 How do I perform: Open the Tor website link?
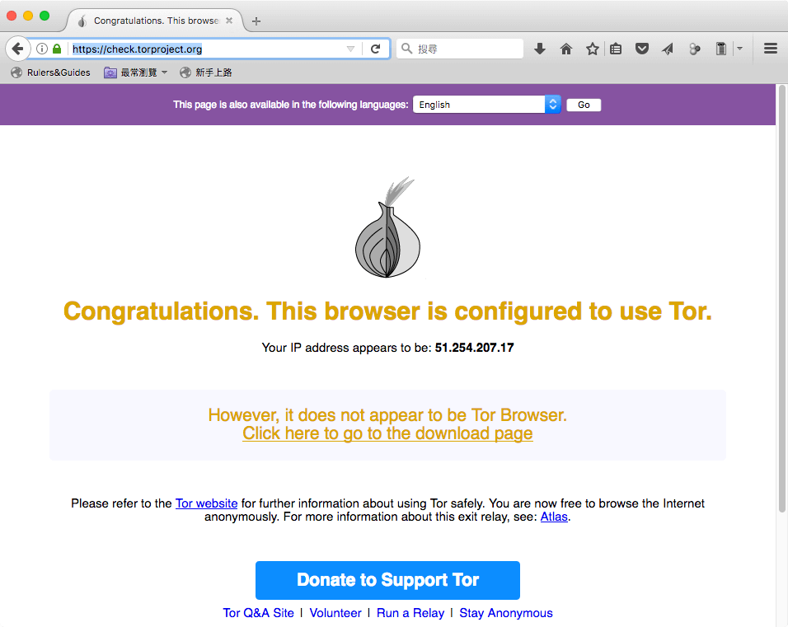207,503
